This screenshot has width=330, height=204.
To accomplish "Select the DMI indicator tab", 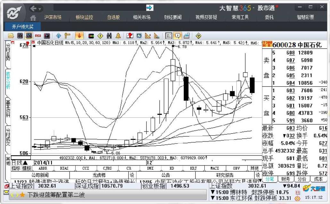I will click(150, 168).
